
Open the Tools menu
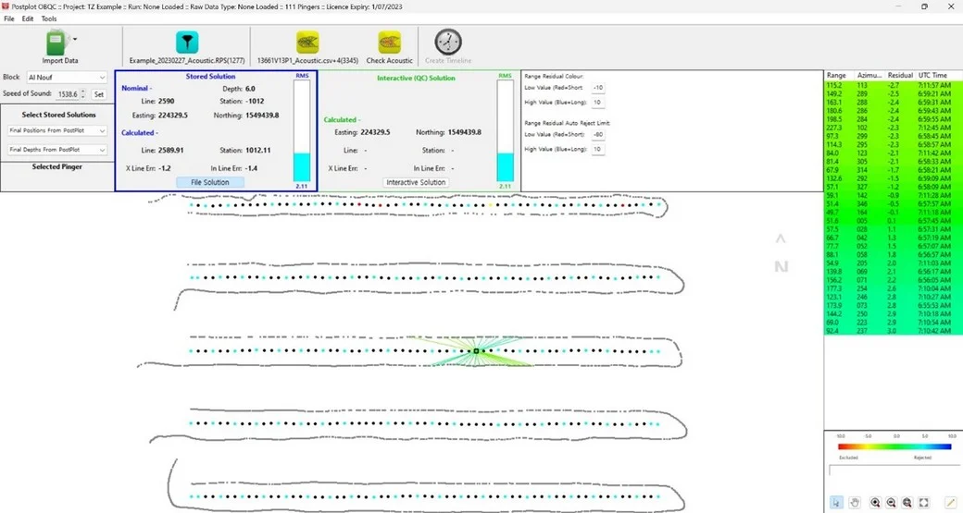(49, 18)
